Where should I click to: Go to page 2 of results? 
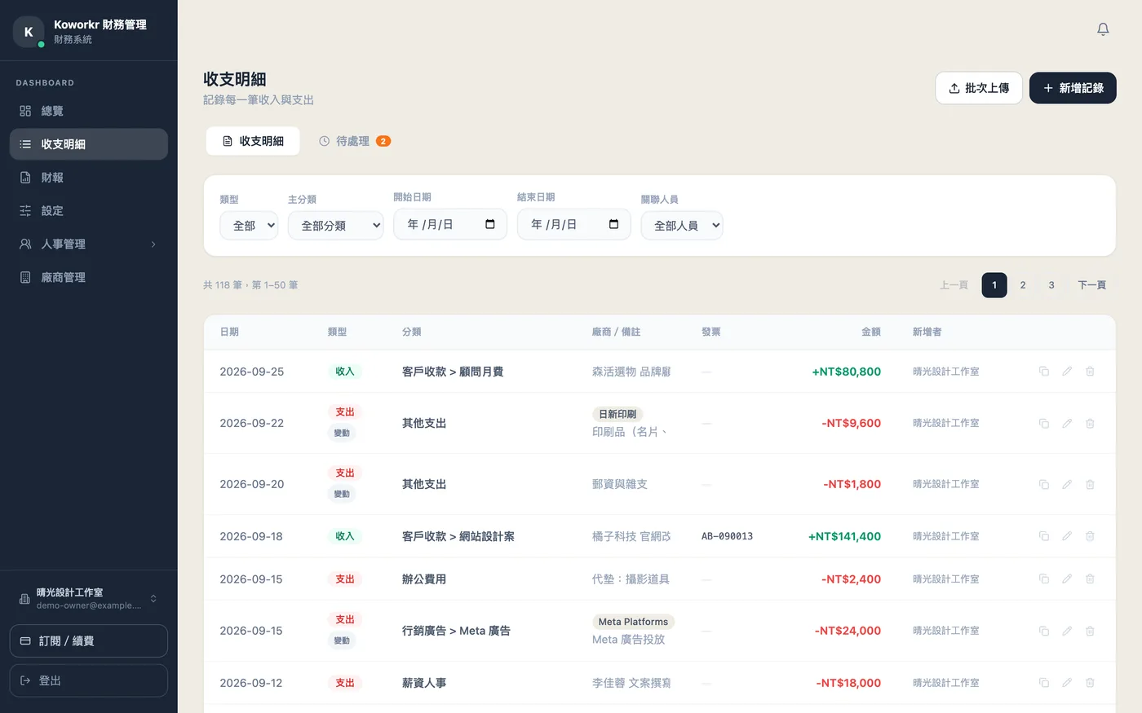coord(1023,285)
